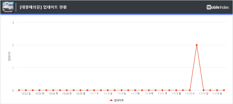This screenshot has height=104, width=233.
Task: Select the data point for 10/28 토
Action: tap(67, 90)
